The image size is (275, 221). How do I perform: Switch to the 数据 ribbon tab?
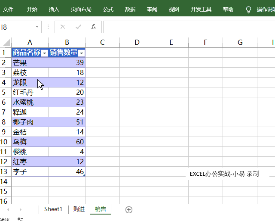(x=130, y=9)
